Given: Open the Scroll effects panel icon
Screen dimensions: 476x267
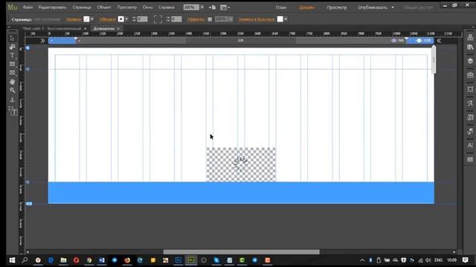Looking at the screenshot, I should 470,131.
